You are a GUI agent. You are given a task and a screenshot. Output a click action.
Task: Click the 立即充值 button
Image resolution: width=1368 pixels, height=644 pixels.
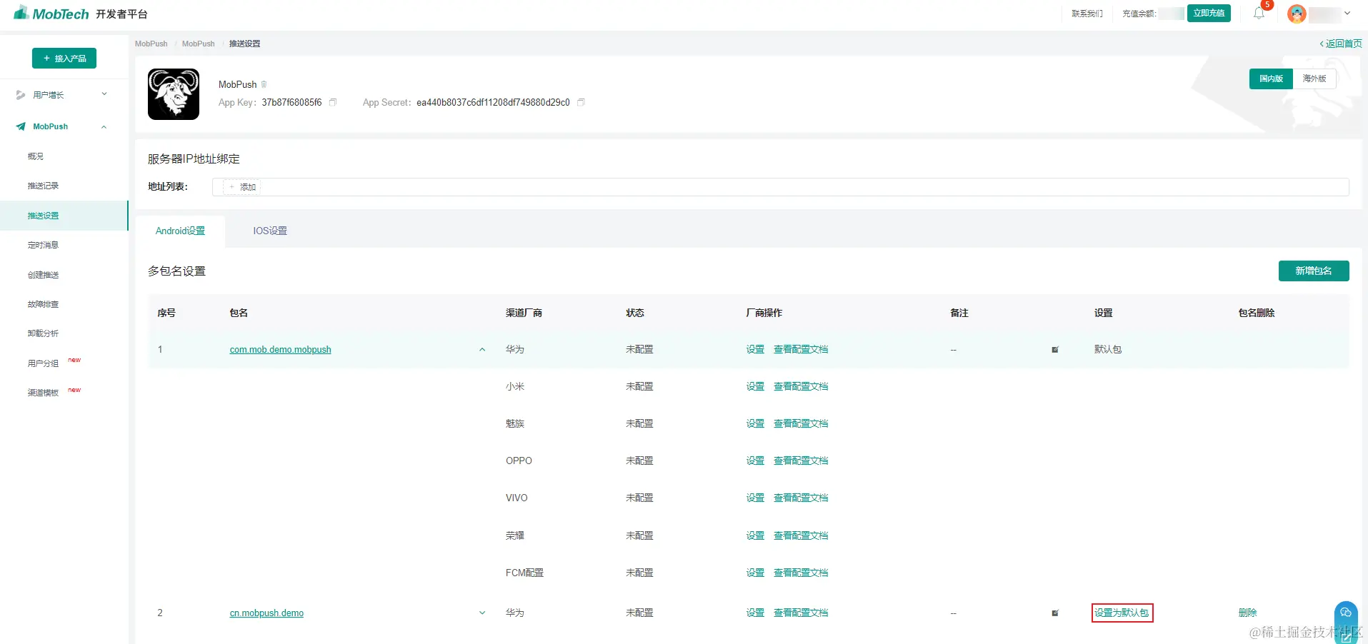point(1209,14)
